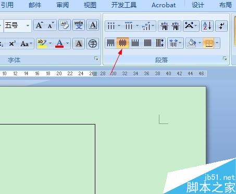Open the 段落 dialog launcher
The height and width of the screenshot is (194, 236).
[225, 59]
